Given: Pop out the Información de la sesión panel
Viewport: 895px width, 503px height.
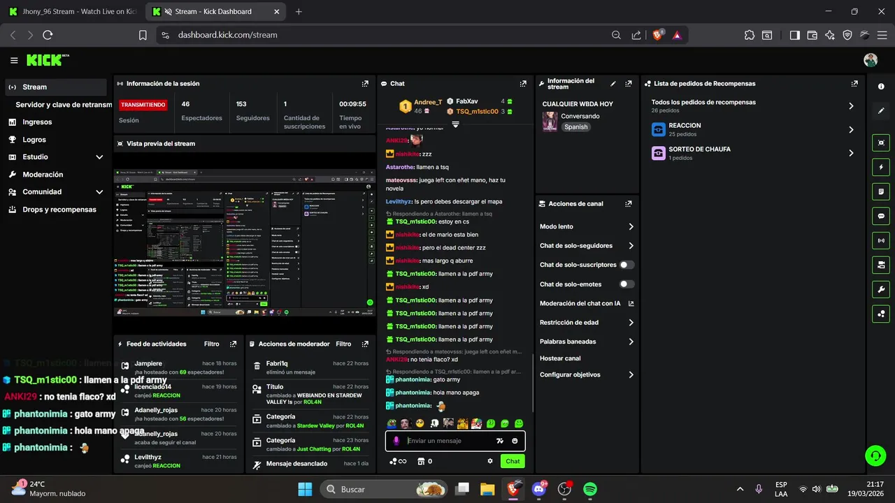Looking at the screenshot, I should click(365, 83).
